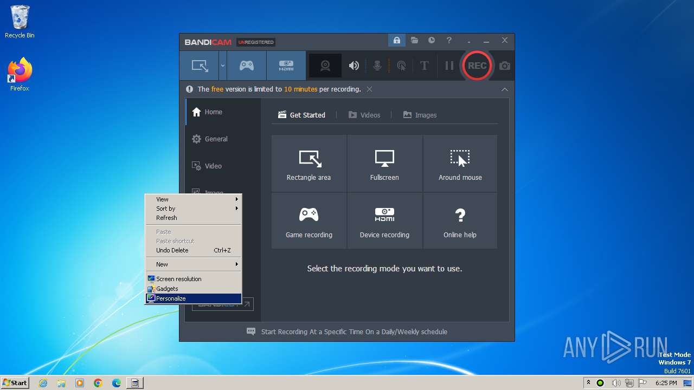Screen dimensions: 694x390
Task: Switch to game recording mode toolbar icon
Action: [x=247, y=66]
